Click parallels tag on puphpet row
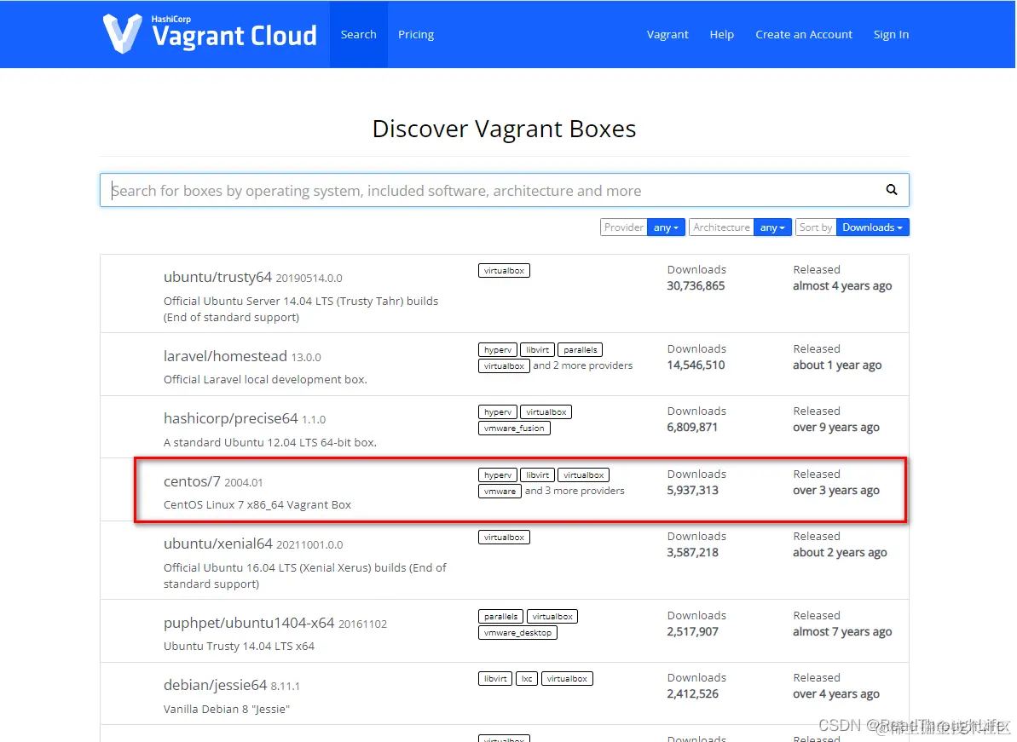 500,616
